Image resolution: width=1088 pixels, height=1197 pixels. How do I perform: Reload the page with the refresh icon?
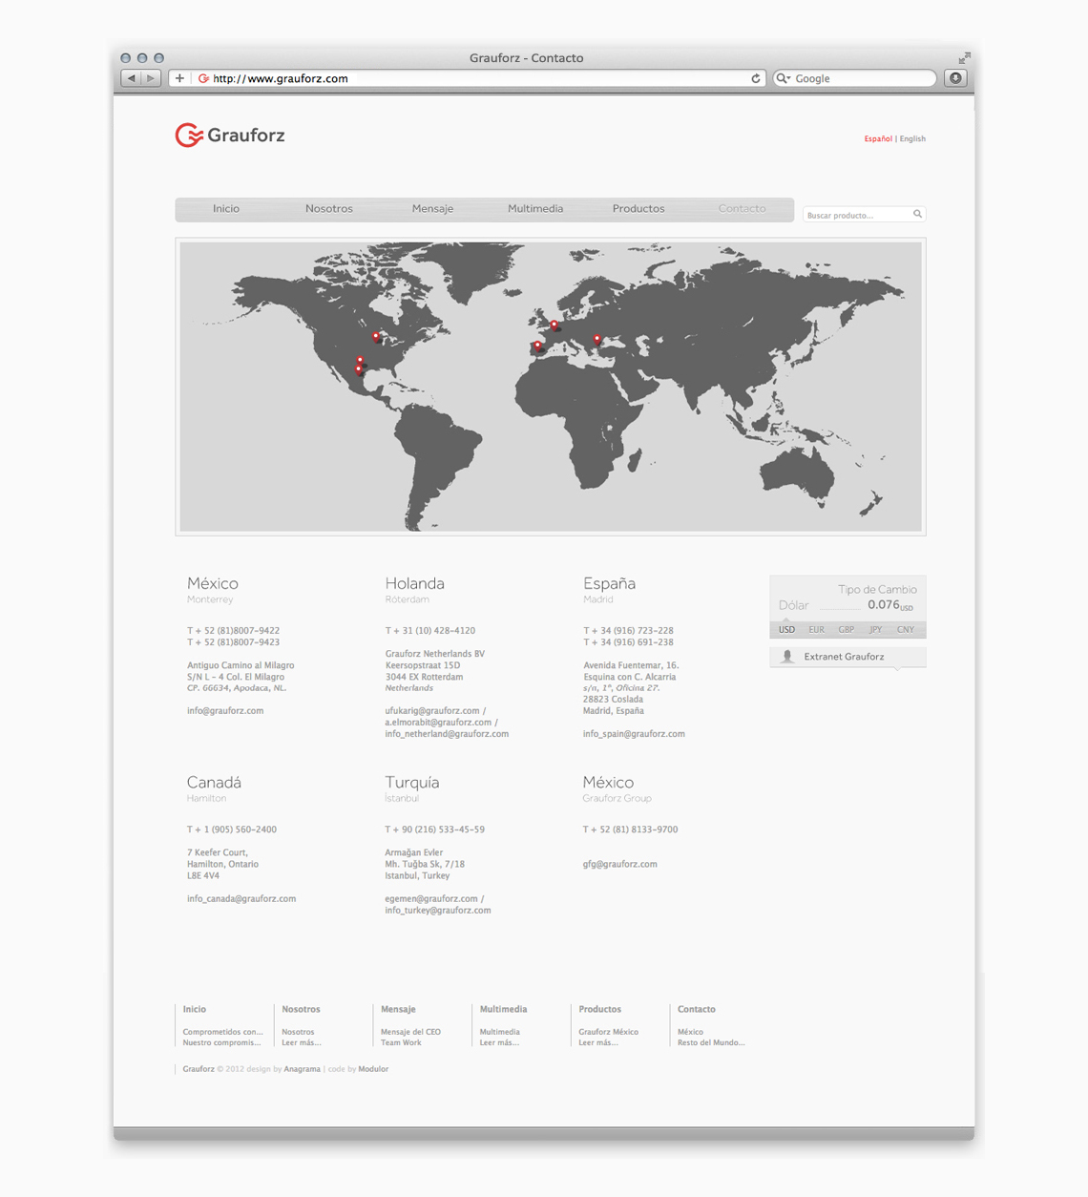click(755, 78)
